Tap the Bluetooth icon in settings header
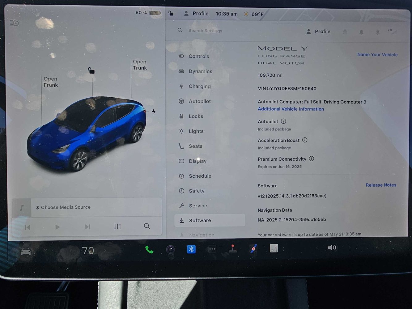Viewport: 412px width, 309px height. (x=377, y=32)
